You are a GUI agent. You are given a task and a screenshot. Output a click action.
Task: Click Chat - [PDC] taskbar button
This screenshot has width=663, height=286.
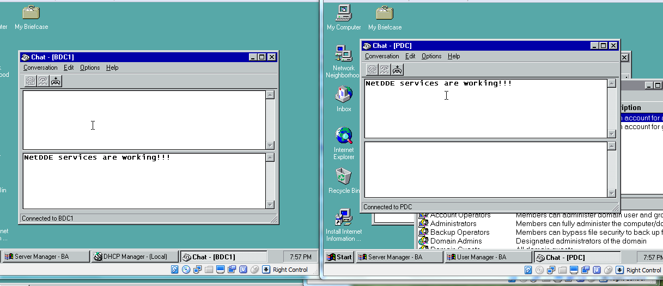577,257
